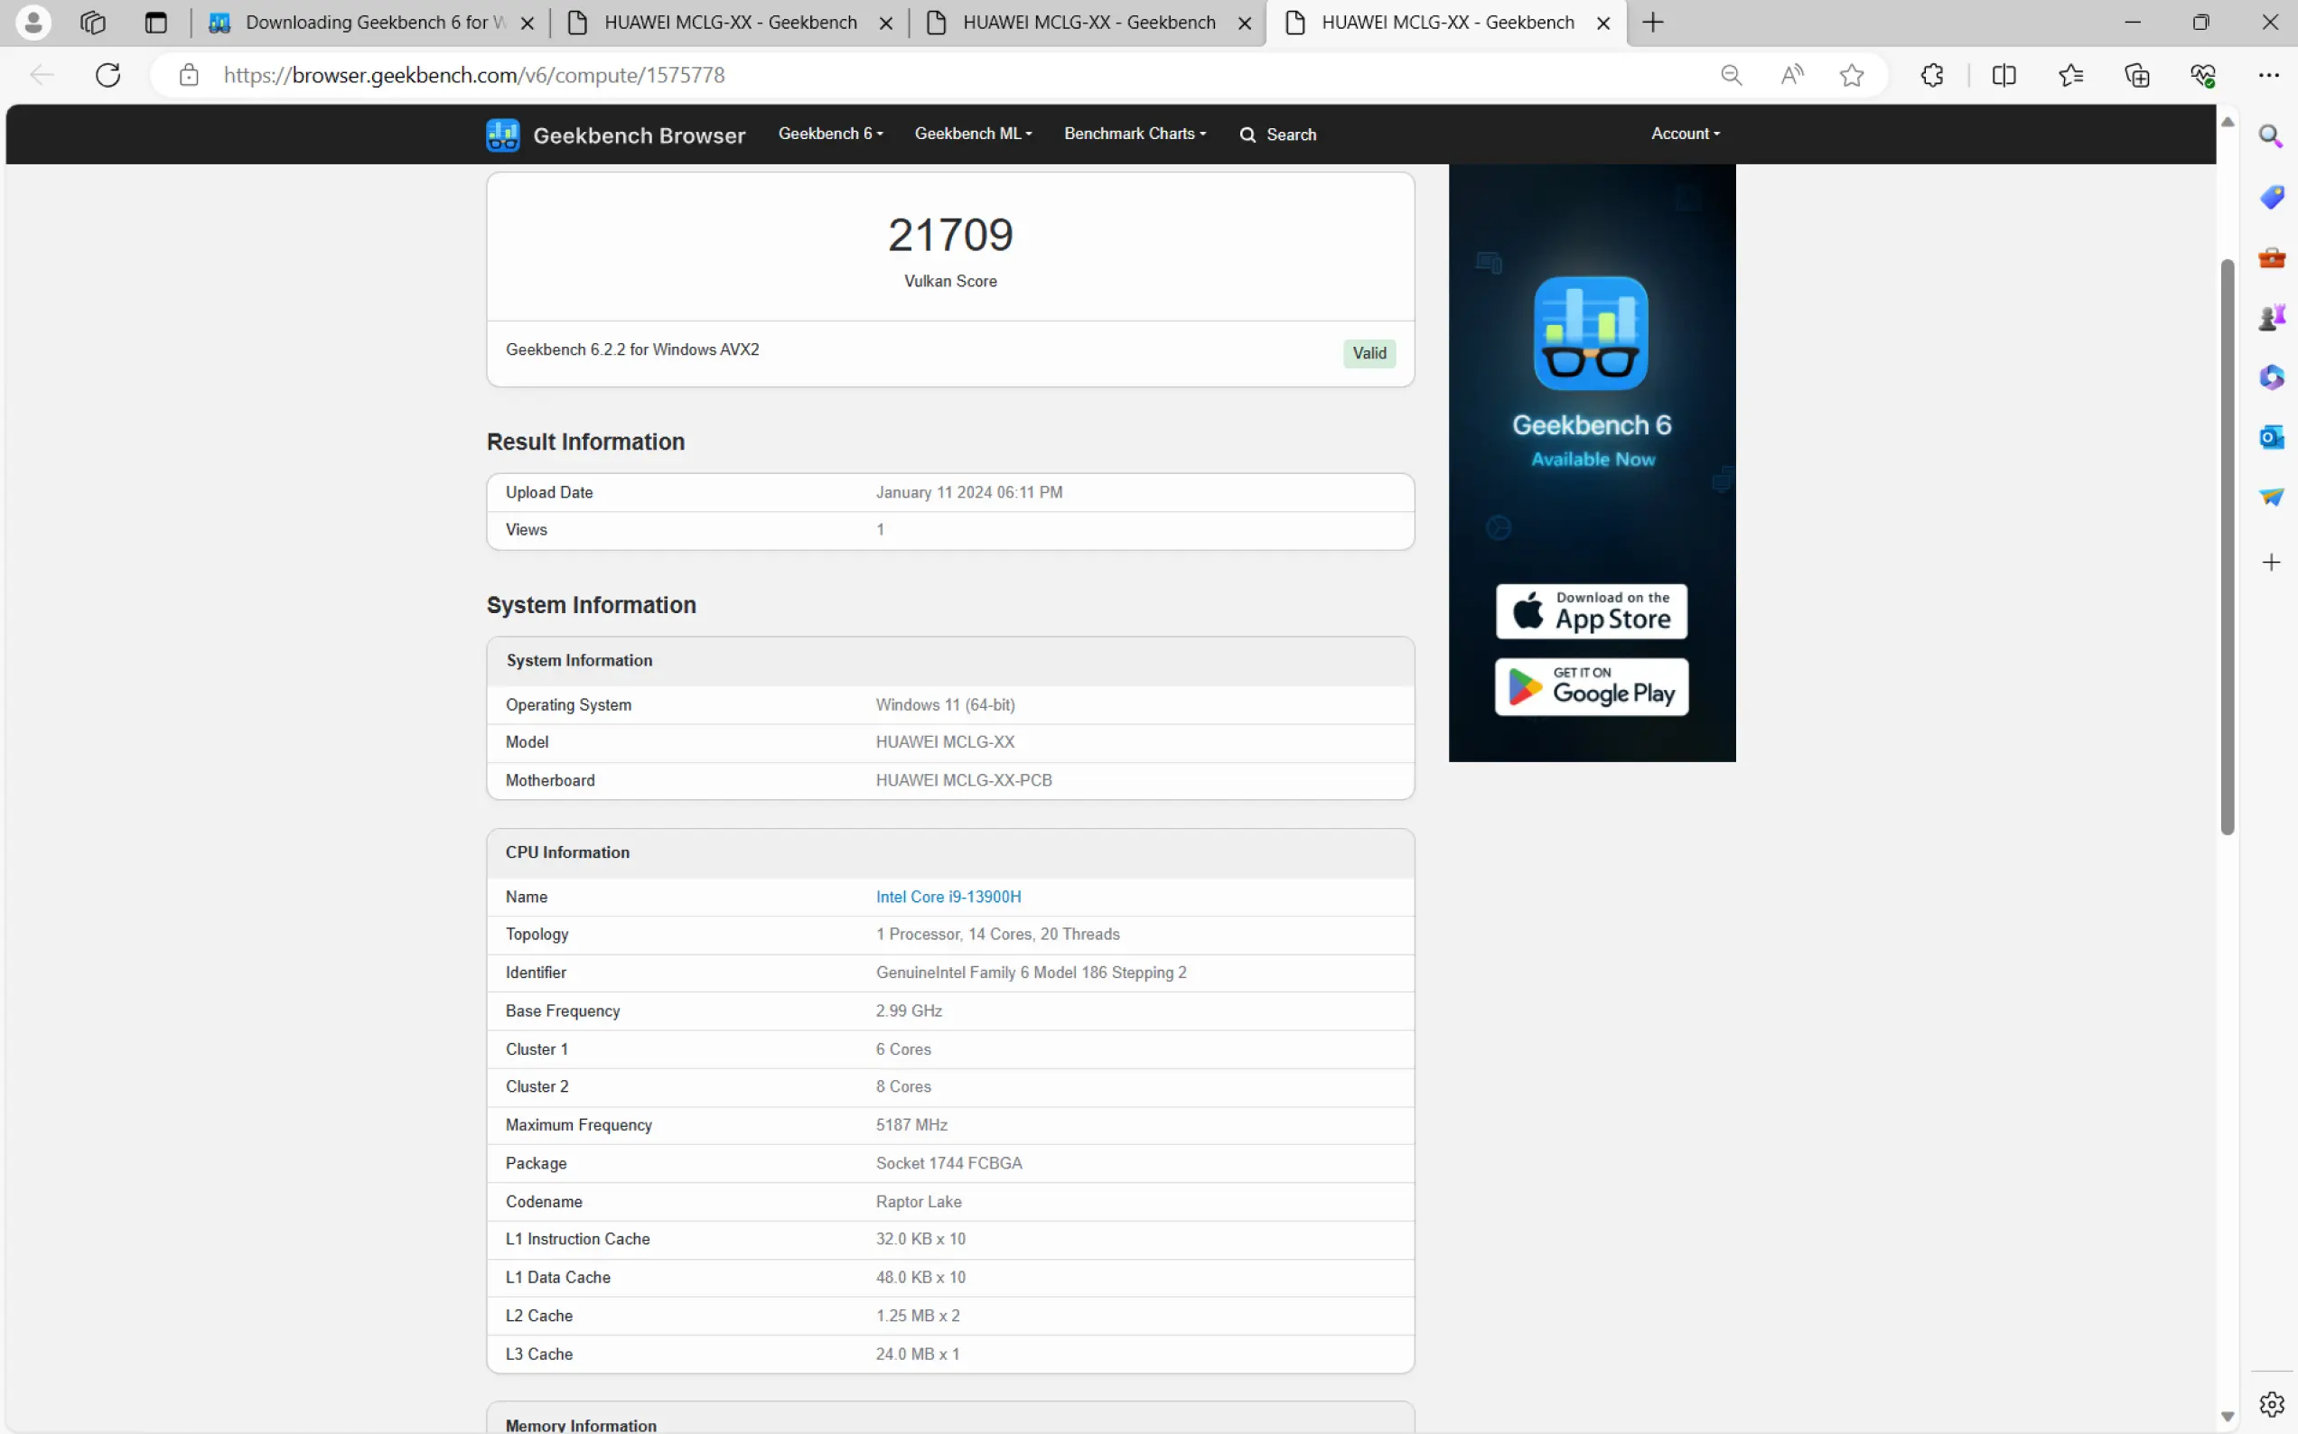The width and height of the screenshot is (2298, 1434).
Task: Open the Collections icon
Action: click(2137, 75)
